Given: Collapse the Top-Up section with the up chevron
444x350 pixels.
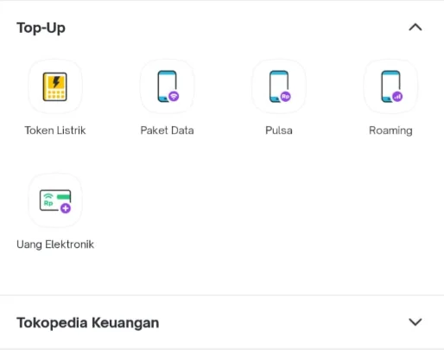Looking at the screenshot, I should click(415, 28).
